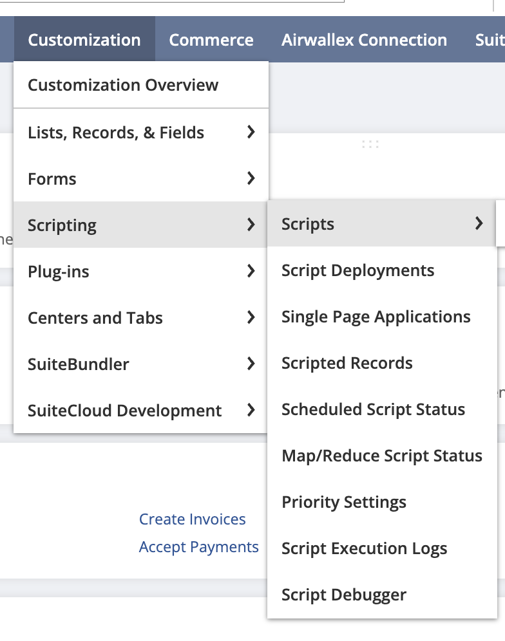The image size is (505, 641).
Task: Click the arrow beside Scripts submenu item
Action: click(x=479, y=223)
